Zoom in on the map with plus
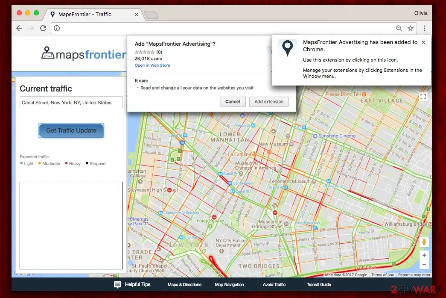Screen dimensions: 446x298 [424, 255]
